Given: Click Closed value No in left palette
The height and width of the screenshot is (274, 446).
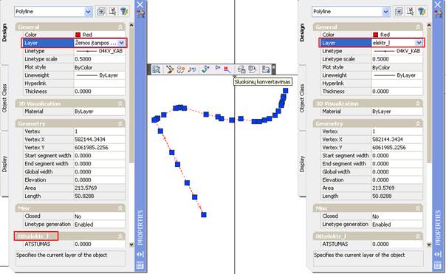Looking at the screenshot, I should (x=99, y=216).
